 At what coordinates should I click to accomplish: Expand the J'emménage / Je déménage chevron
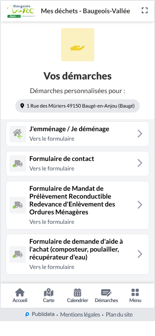[x=140, y=134]
